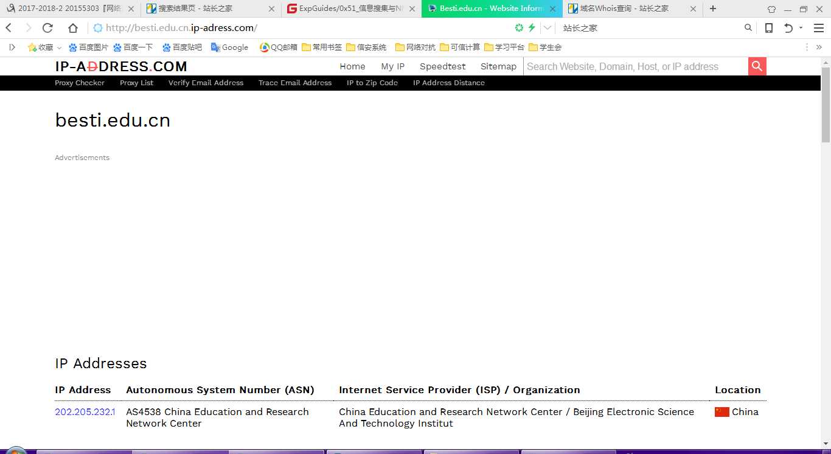This screenshot has height=454, width=831.
Task: Select the Besti.edu.cn Website Information tab
Action: tap(492, 9)
